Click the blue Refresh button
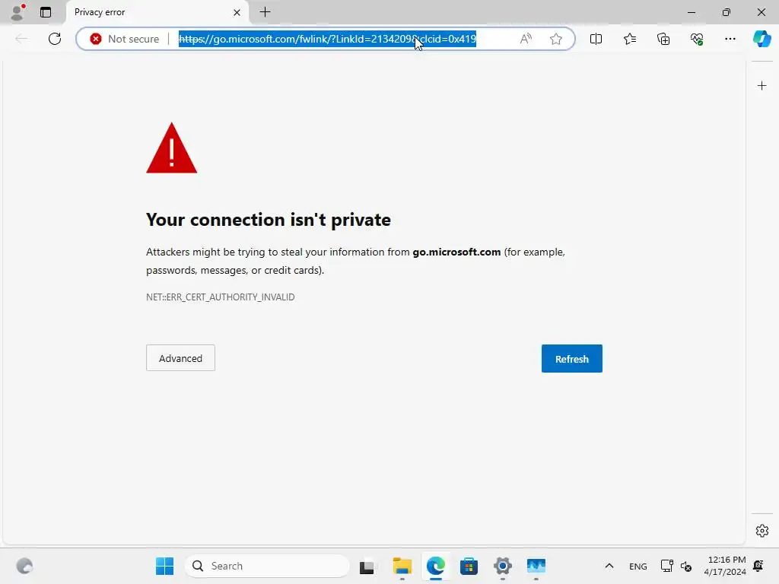 572,359
